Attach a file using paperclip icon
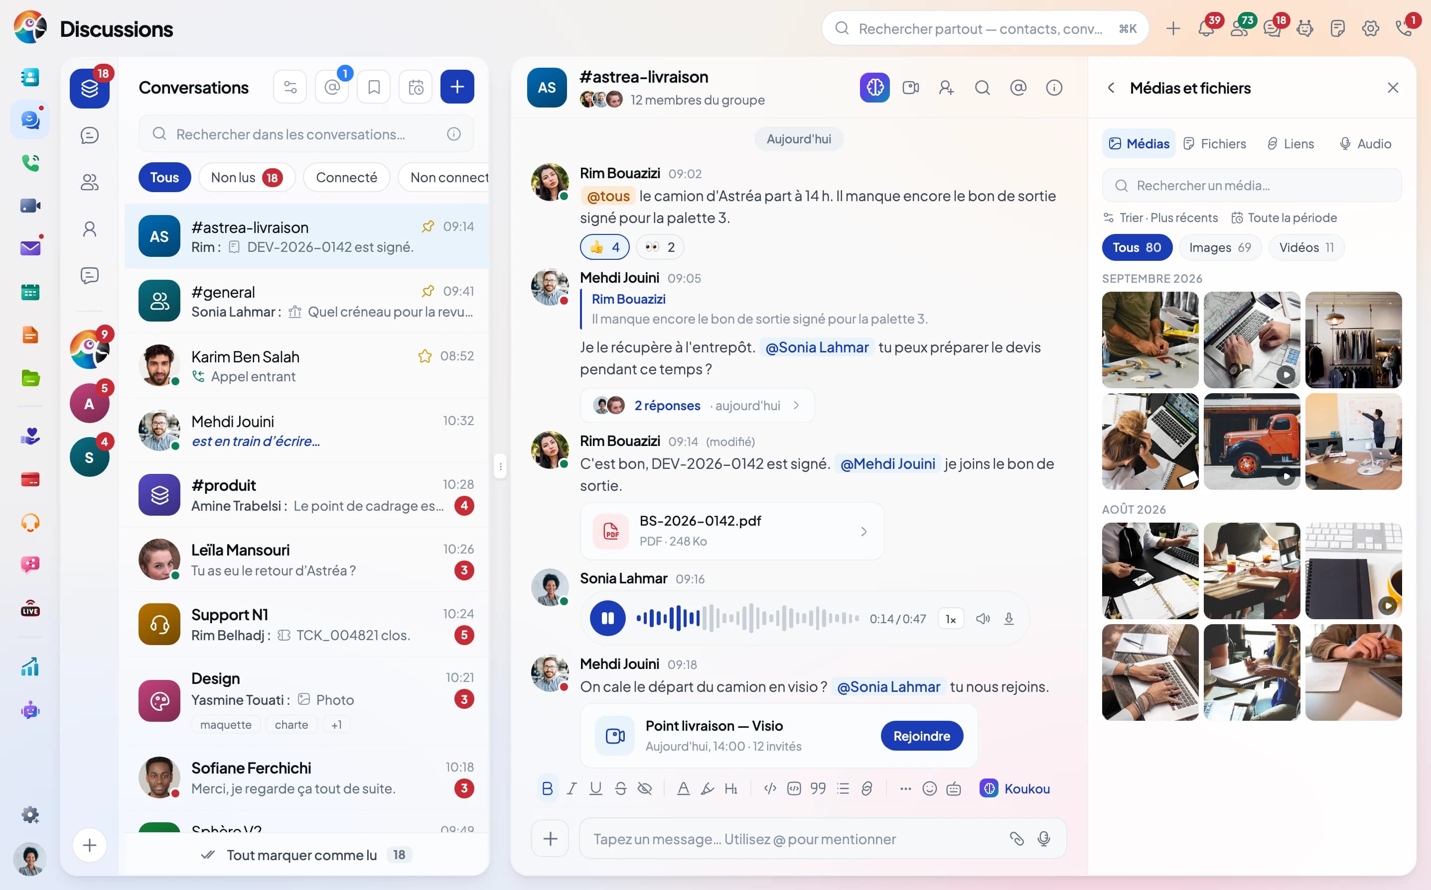1431x890 pixels. click(1016, 838)
